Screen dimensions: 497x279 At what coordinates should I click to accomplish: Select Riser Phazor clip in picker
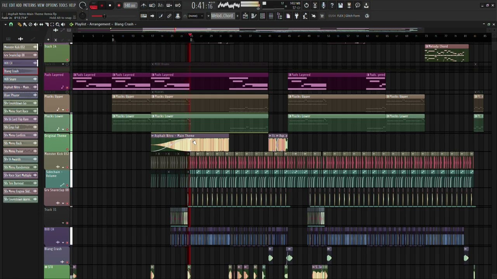[x=21, y=95]
